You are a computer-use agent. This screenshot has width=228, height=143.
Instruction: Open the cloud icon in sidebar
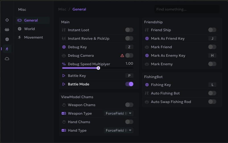(x=7, y=59)
